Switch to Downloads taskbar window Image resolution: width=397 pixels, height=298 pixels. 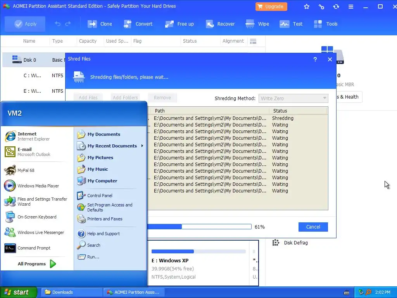[x=71, y=292]
